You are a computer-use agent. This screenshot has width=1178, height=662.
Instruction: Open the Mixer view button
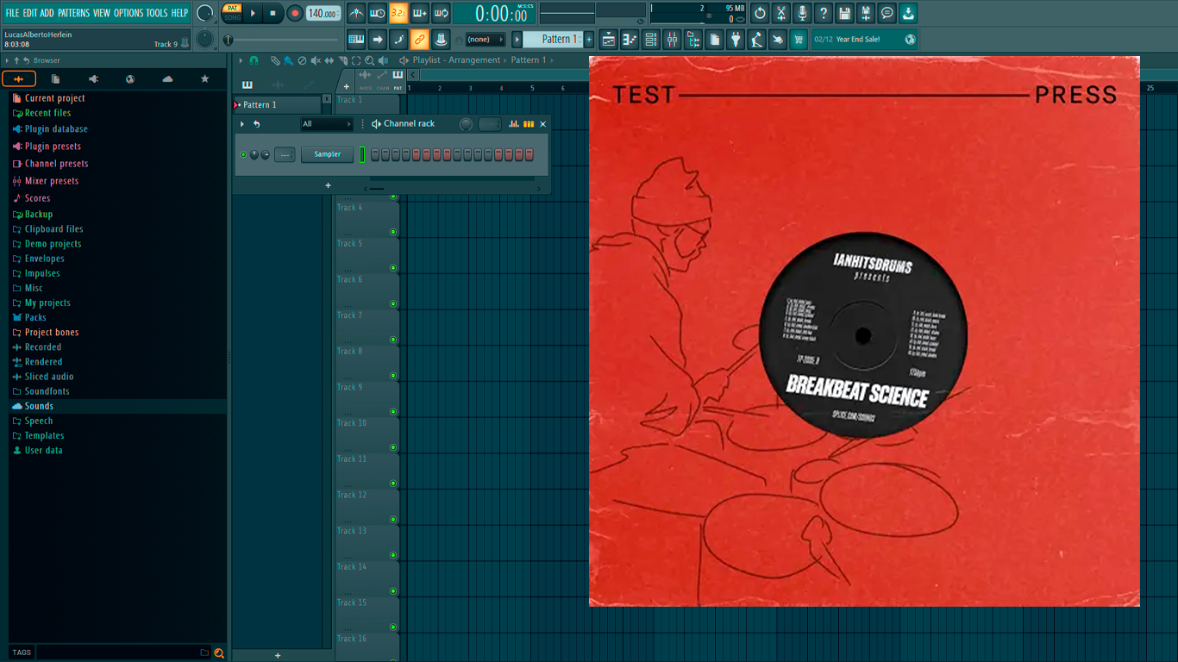(x=672, y=39)
